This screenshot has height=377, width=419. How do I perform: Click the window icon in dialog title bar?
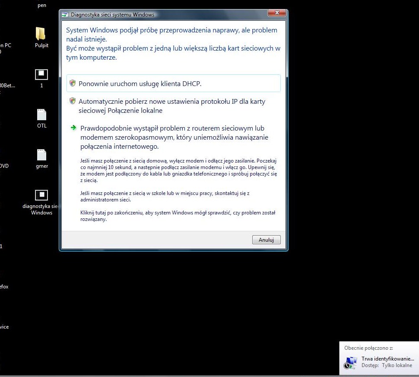point(65,15)
